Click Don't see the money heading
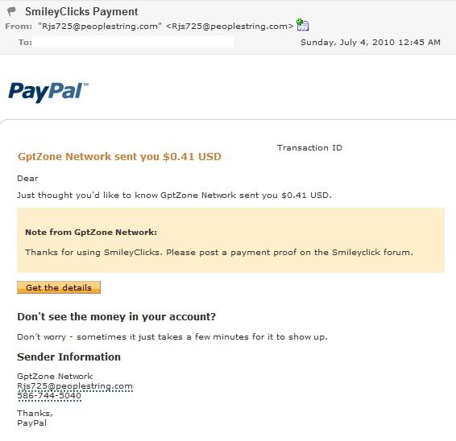 pos(116,316)
